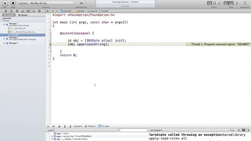251x141 pixels.
Task: Click the uppercaseString code line
Action: pyautogui.click(x=88, y=44)
